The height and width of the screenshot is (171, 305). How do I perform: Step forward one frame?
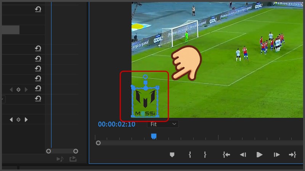(x=277, y=155)
